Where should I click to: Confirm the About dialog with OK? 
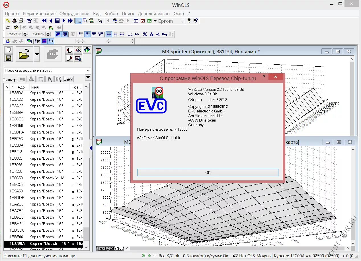pyautogui.click(x=208, y=172)
